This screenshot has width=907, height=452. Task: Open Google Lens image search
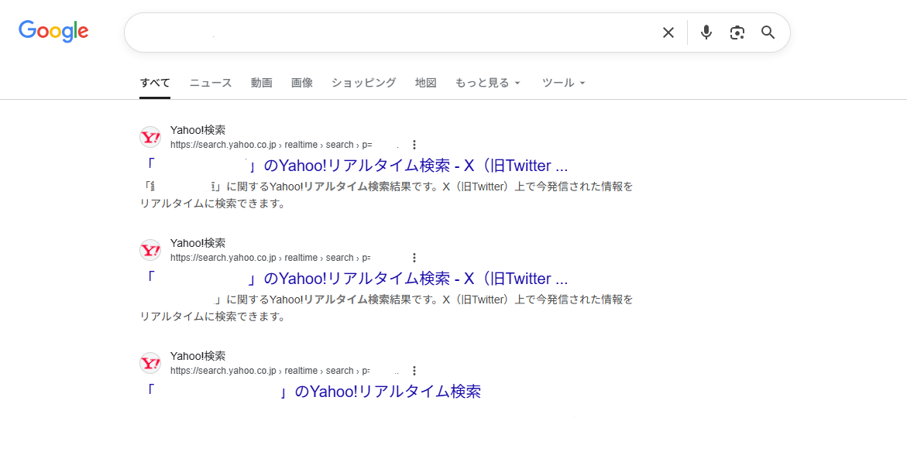737,33
